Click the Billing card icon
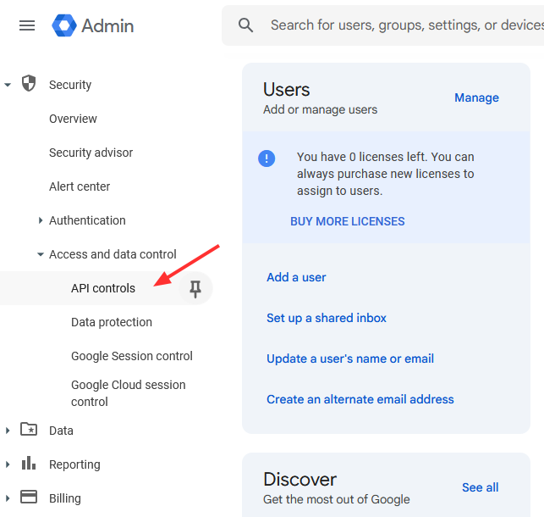The width and height of the screenshot is (544, 517). pyautogui.click(x=29, y=498)
